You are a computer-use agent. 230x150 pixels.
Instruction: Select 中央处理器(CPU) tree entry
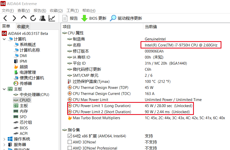tap(34, 95)
